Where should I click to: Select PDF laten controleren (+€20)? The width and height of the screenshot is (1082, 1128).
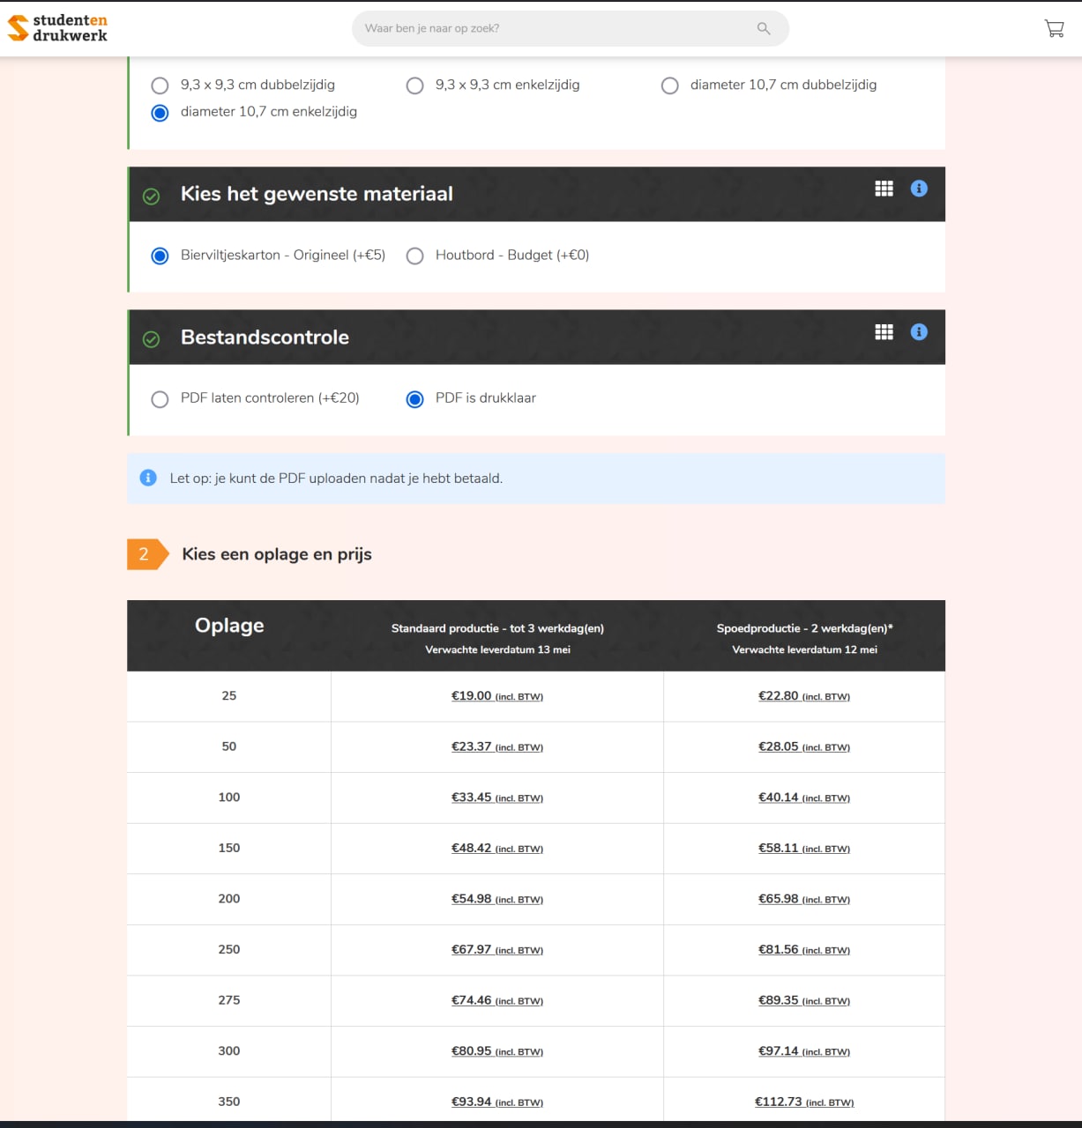click(160, 399)
